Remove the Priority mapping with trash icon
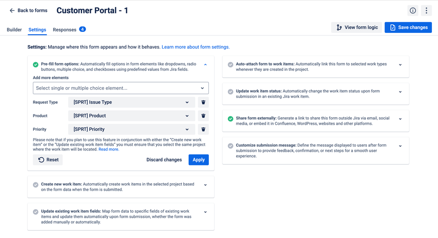Image resolution: width=438 pixels, height=238 pixels. pyautogui.click(x=203, y=129)
